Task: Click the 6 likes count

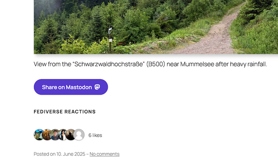Action: [95, 135]
